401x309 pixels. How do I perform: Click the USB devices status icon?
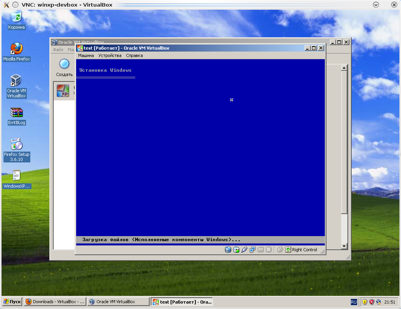(244, 250)
